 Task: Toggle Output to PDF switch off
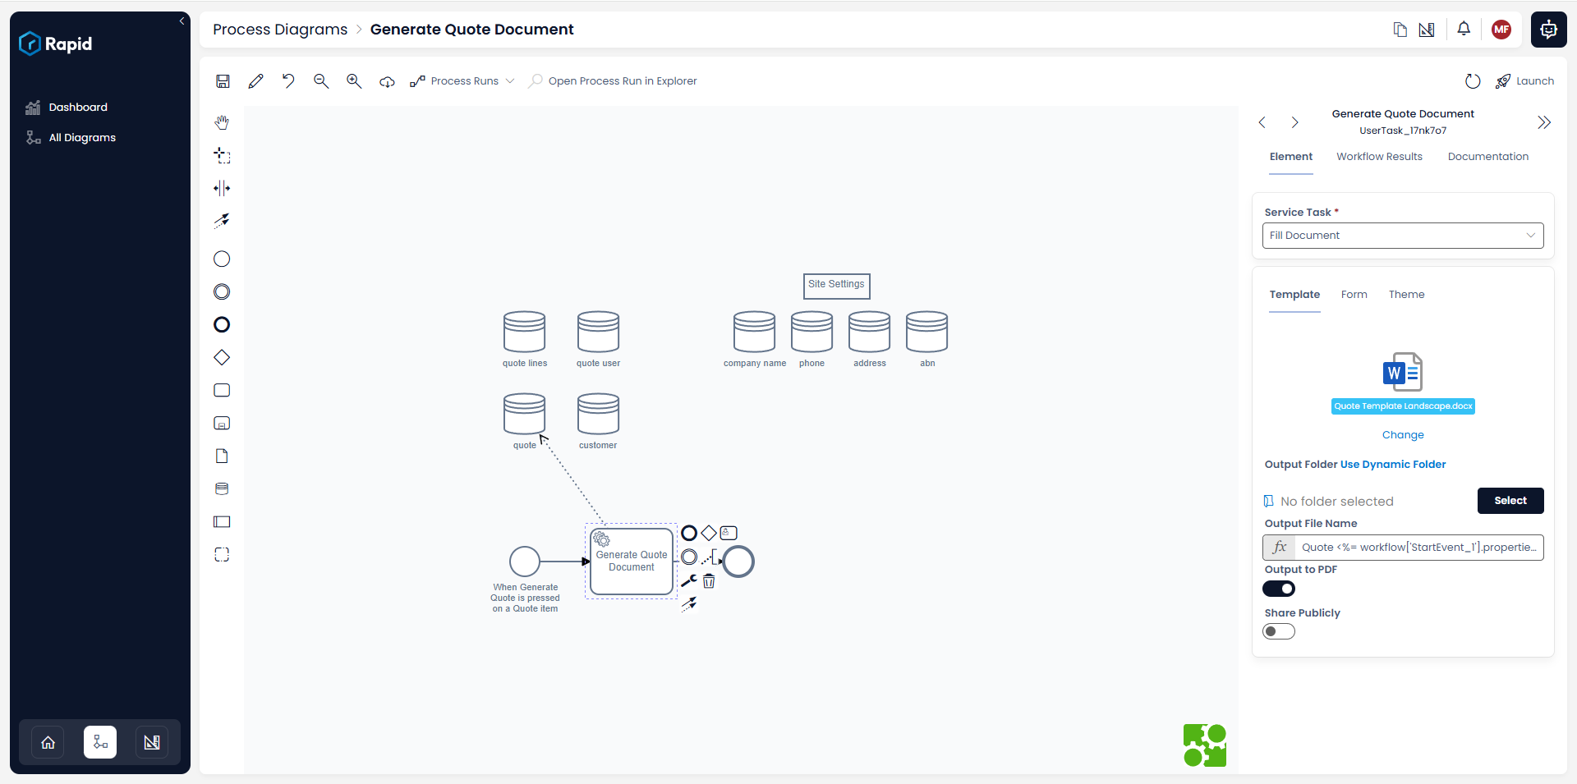pos(1279,589)
